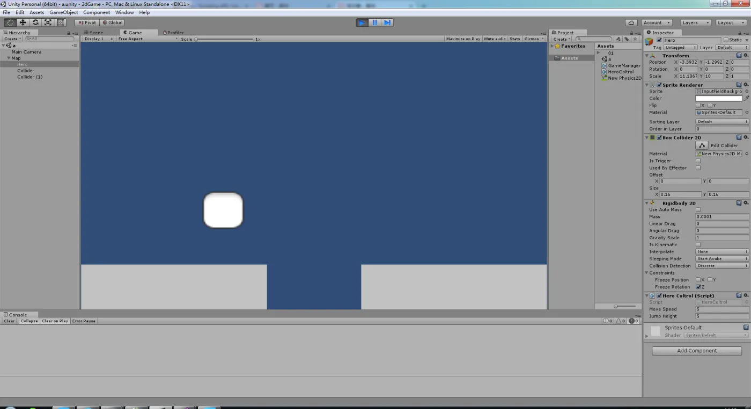The height and width of the screenshot is (409, 751).
Task: Toggle the Inspector panel lock icon
Action: (740, 33)
